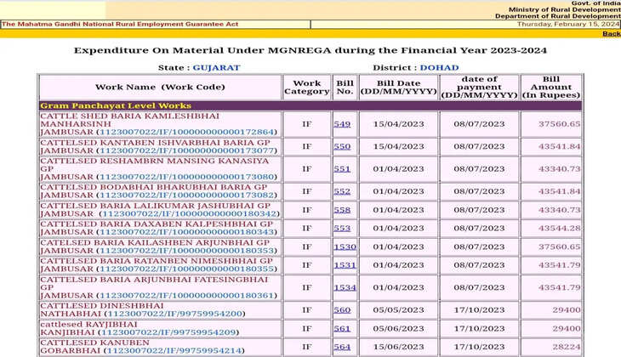Open bill number 1530 link
Screen dimensions: 621x357
tap(345, 247)
